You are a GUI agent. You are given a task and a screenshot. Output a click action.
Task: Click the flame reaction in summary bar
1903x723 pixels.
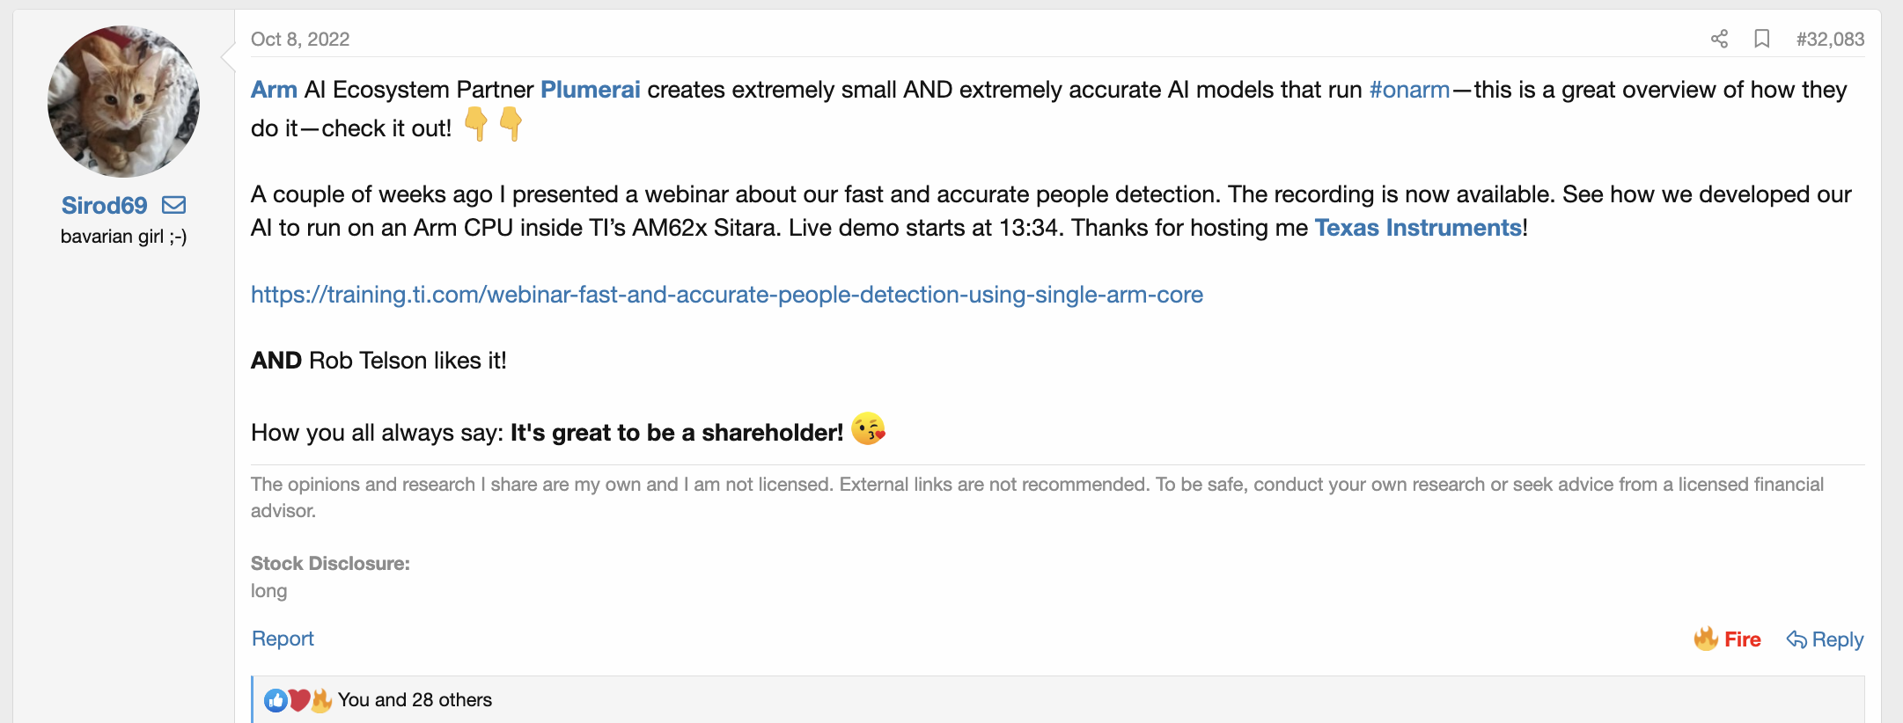point(321,700)
